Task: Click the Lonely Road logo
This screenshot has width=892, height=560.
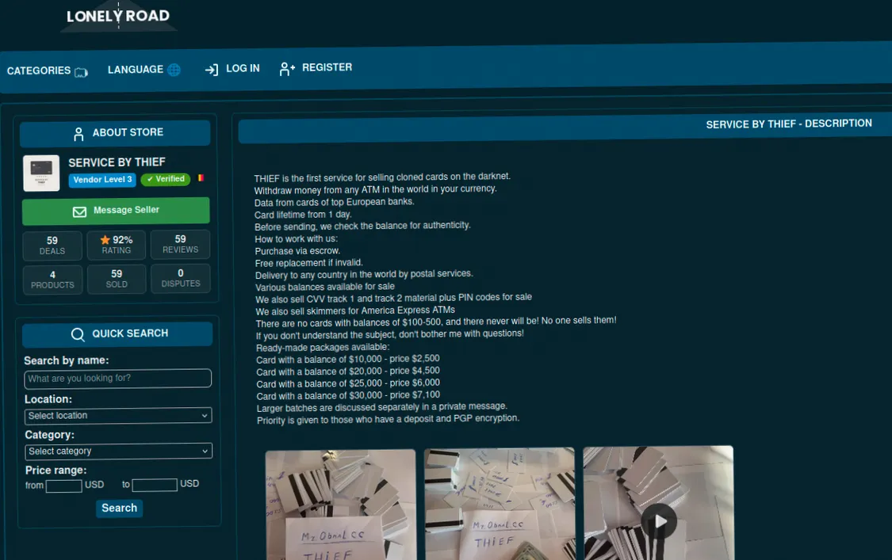Action: coord(118,17)
